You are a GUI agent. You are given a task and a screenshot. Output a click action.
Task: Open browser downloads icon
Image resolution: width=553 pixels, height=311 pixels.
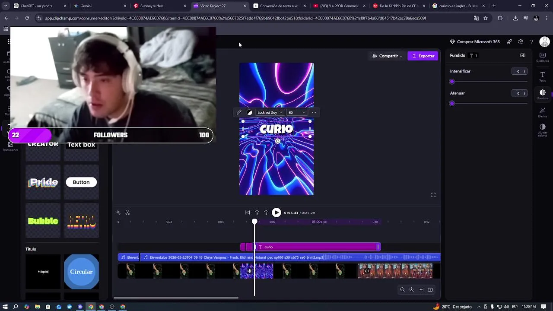click(515, 18)
